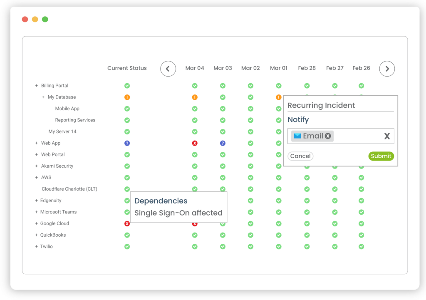The height and width of the screenshot is (300, 426).
Task: Expand Microsoft Teams dependencies
Action: click(36, 212)
